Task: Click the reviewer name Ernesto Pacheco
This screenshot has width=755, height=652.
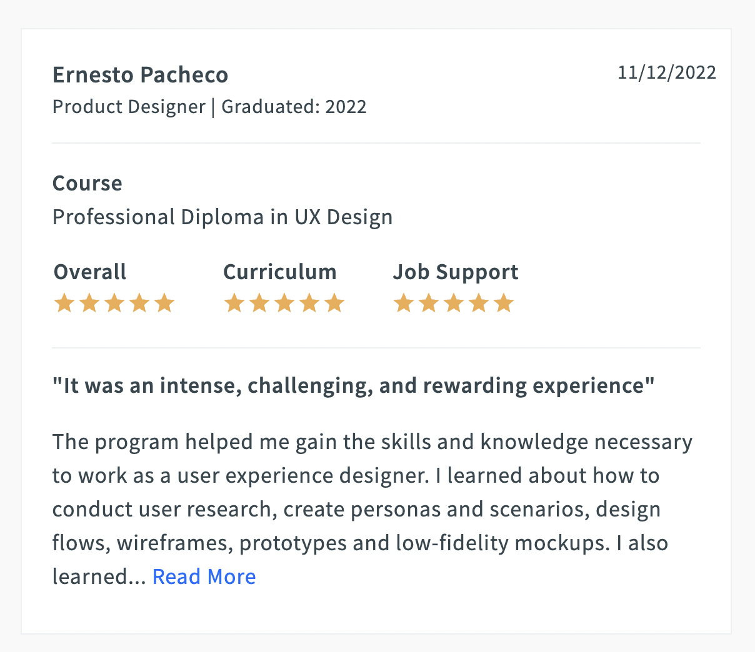Action: pyautogui.click(x=140, y=74)
